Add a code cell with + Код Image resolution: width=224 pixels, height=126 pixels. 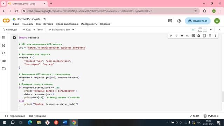coord(27,29)
